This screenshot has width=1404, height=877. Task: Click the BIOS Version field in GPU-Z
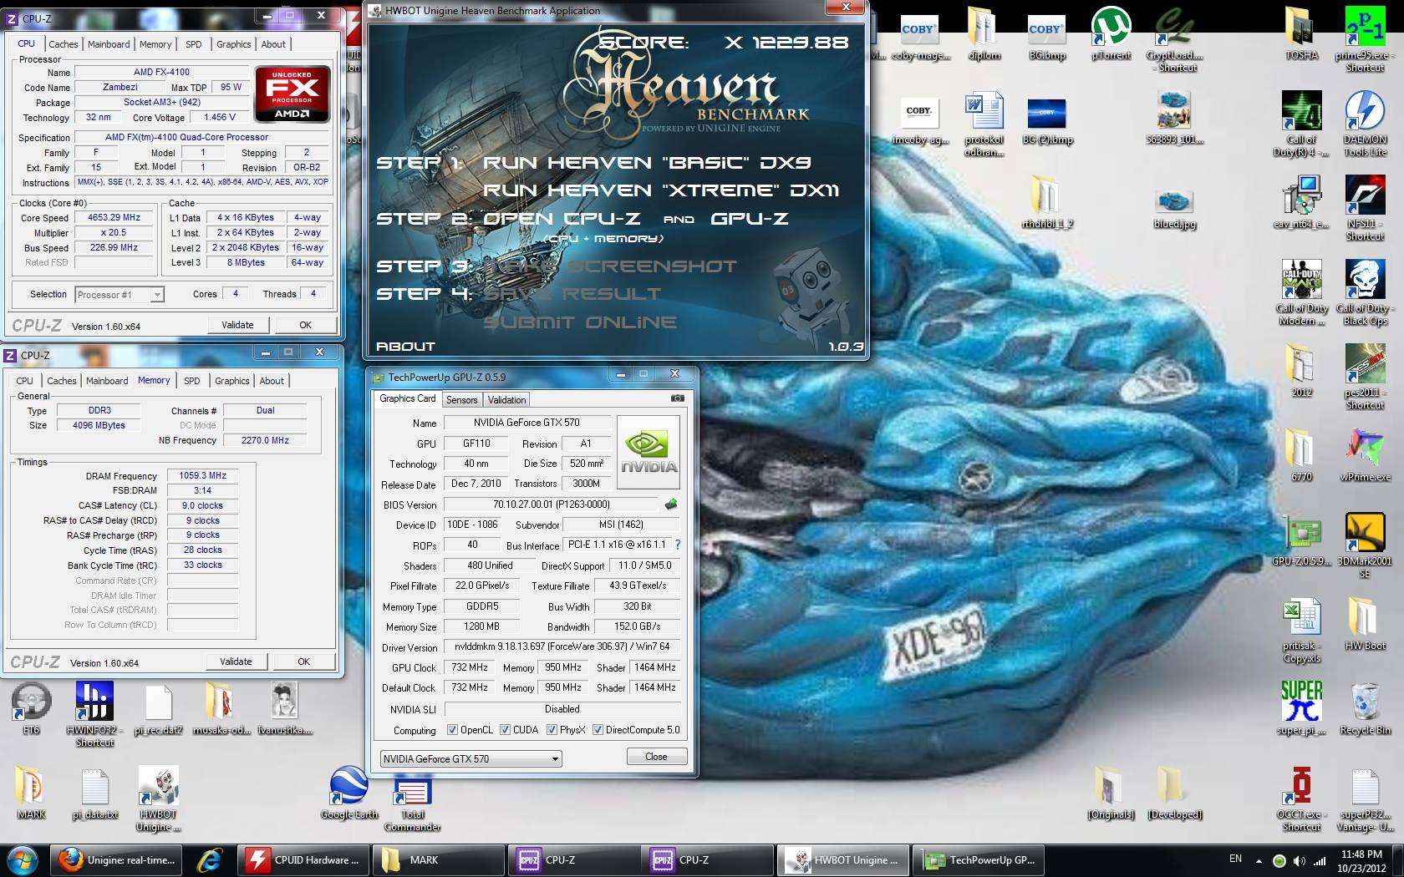(x=552, y=504)
